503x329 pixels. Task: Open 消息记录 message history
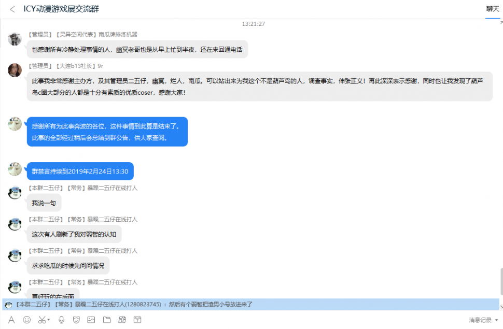(x=480, y=320)
